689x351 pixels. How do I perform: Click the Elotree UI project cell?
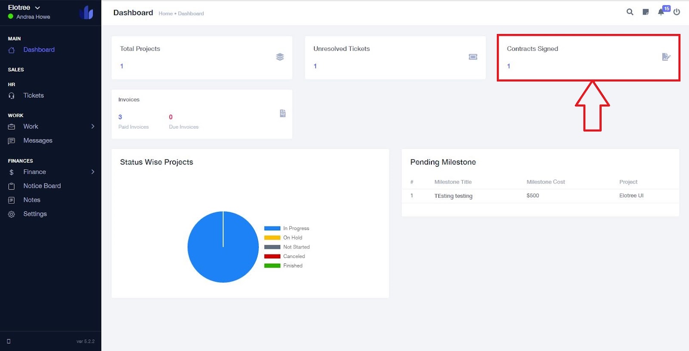(x=631, y=196)
